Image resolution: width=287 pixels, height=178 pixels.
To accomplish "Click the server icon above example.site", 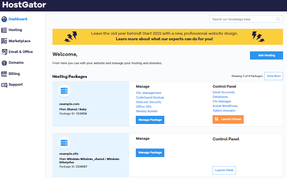I will tap(64, 143).
